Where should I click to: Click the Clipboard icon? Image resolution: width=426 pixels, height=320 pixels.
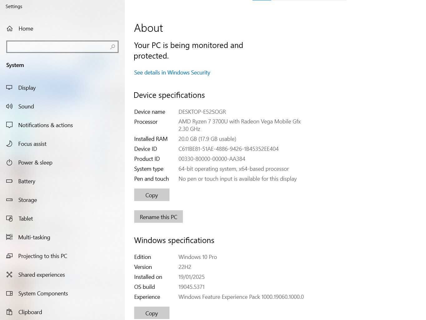(x=9, y=312)
